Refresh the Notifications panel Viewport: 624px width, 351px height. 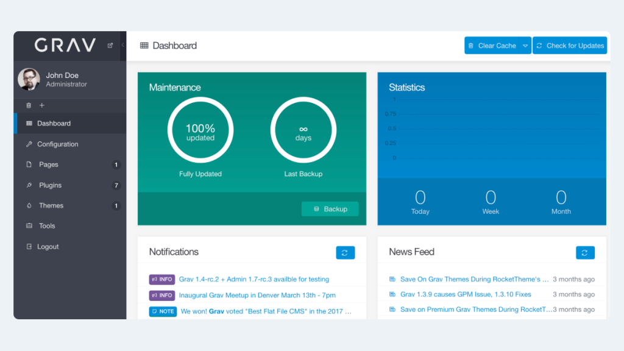345,253
